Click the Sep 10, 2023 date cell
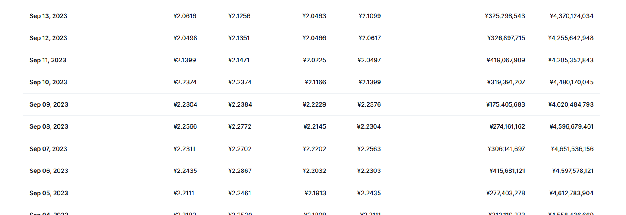 tap(48, 82)
